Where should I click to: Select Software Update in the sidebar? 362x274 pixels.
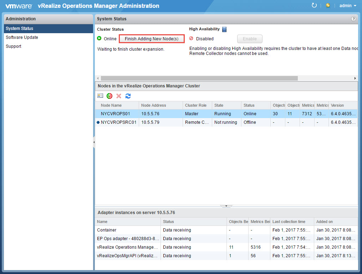[x=22, y=37]
